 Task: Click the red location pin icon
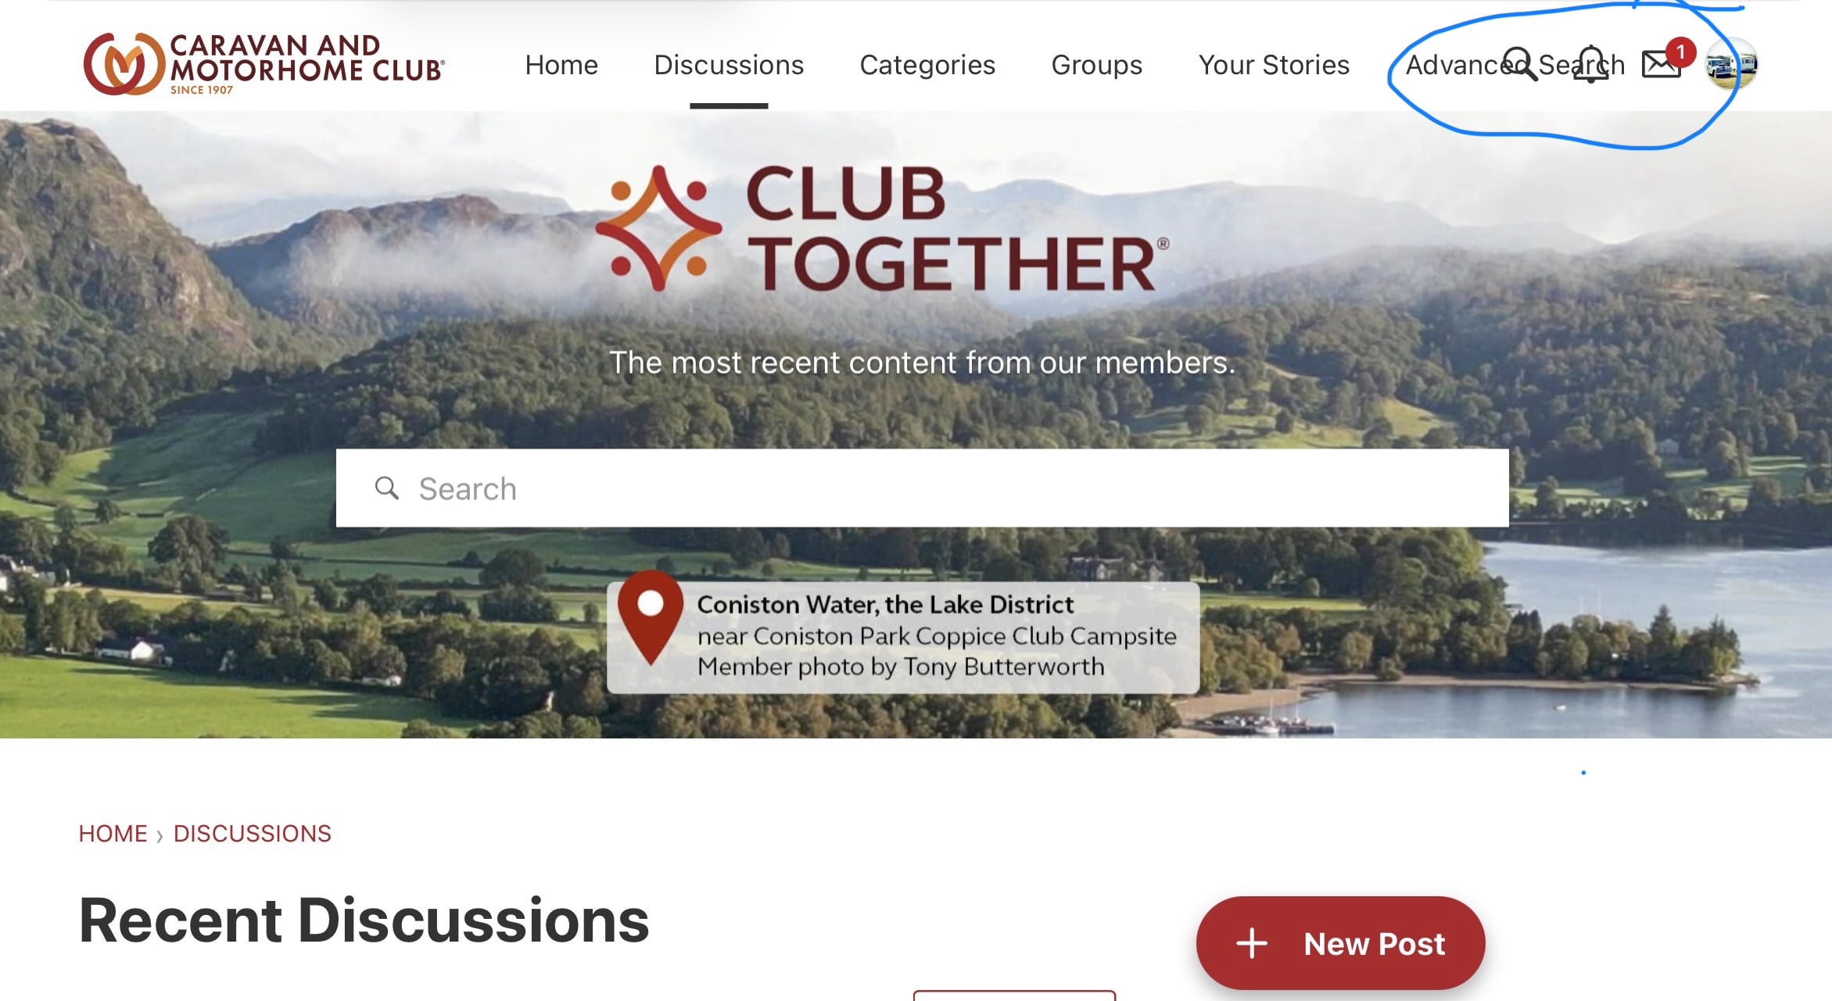tap(651, 617)
